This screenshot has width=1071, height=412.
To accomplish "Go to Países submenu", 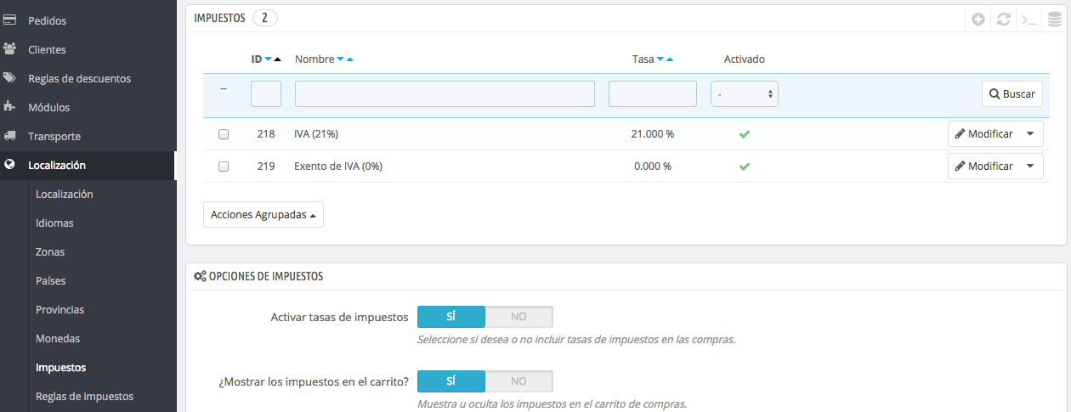I will [x=51, y=281].
